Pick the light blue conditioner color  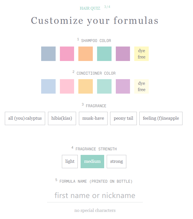[48, 86]
